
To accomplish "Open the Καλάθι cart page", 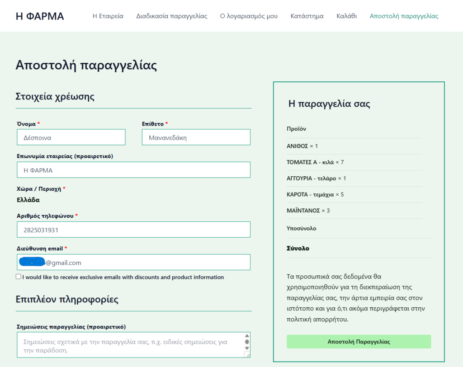I will pos(346,16).
